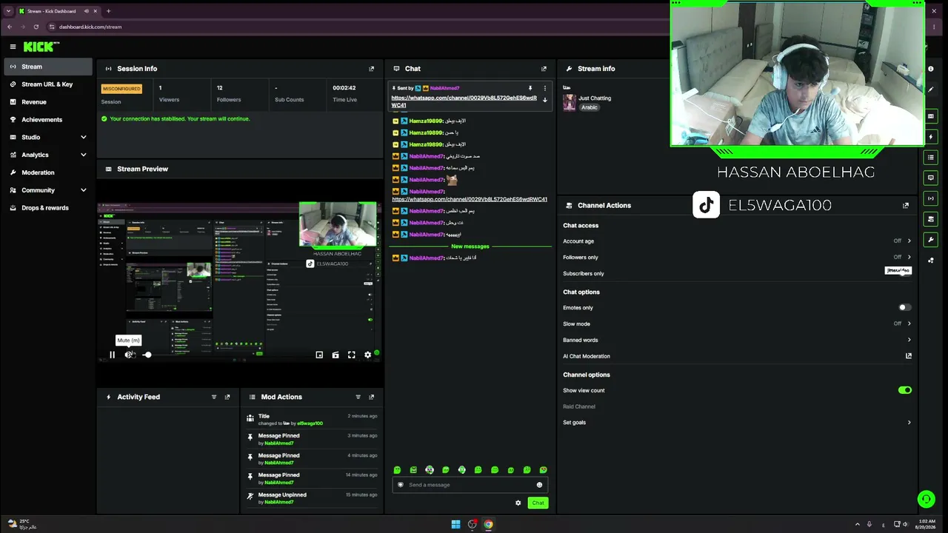Open pinned message options menu
The width and height of the screenshot is (948, 533).
pos(545,88)
